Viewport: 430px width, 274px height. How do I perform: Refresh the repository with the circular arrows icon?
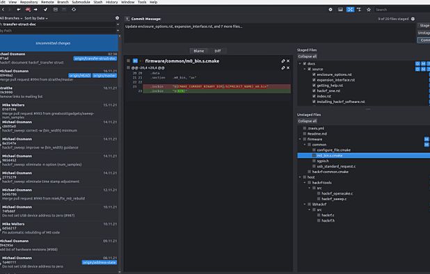tap(74, 9)
